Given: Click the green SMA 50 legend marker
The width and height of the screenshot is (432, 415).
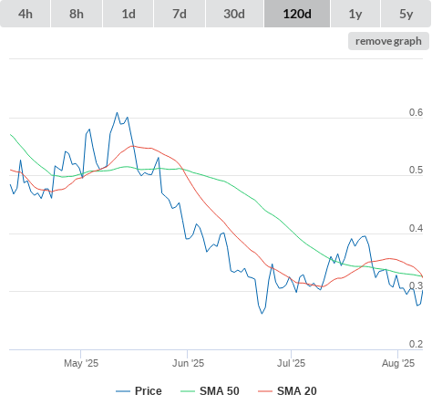Looking at the screenshot, I should [188, 391].
